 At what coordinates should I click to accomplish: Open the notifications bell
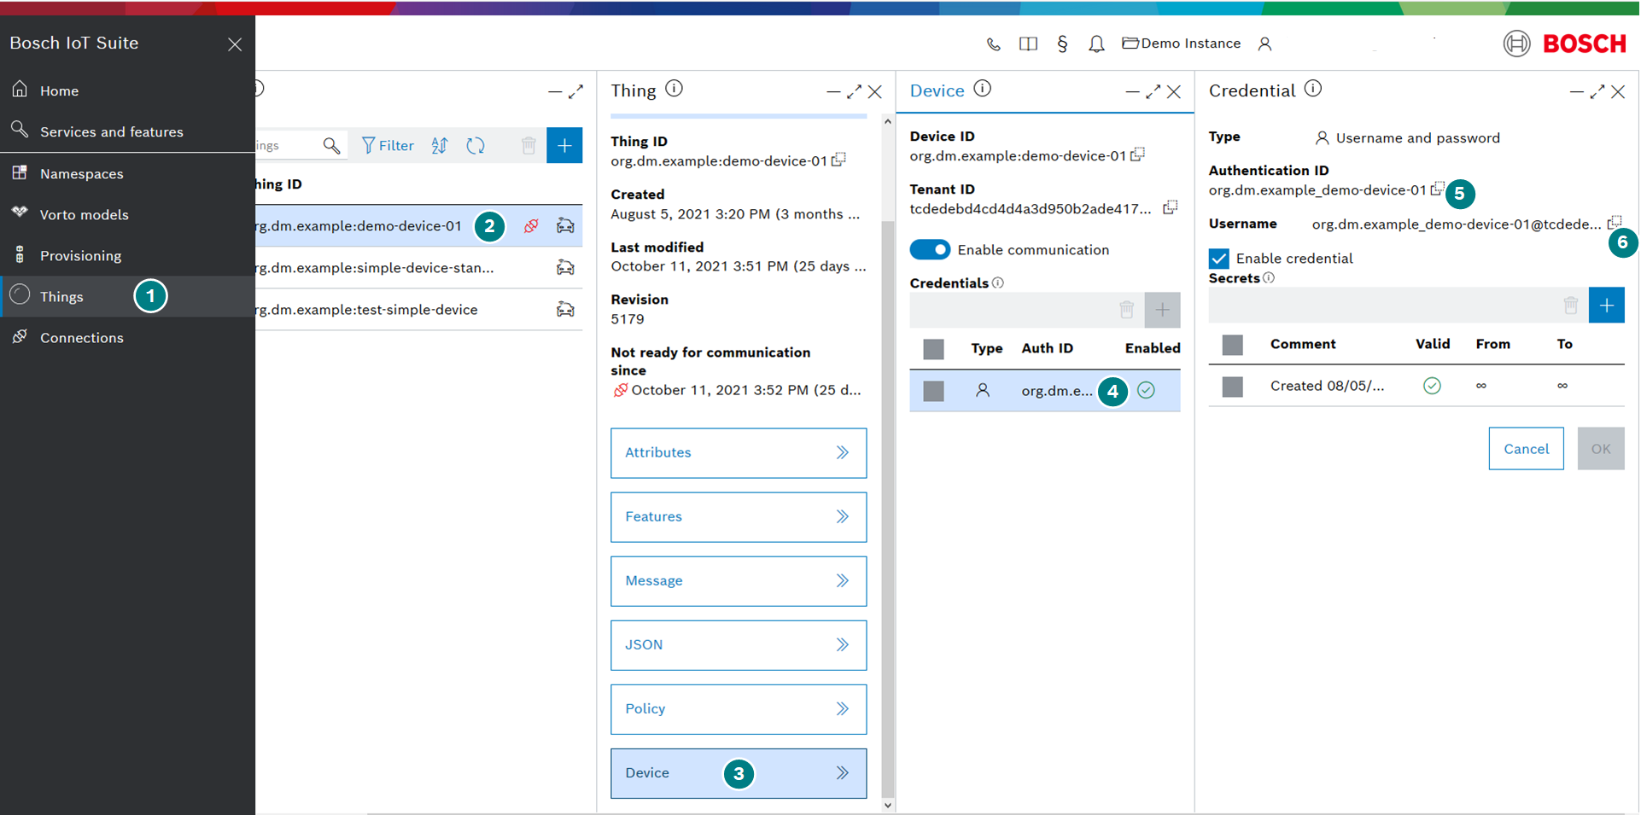click(x=1096, y=44)
